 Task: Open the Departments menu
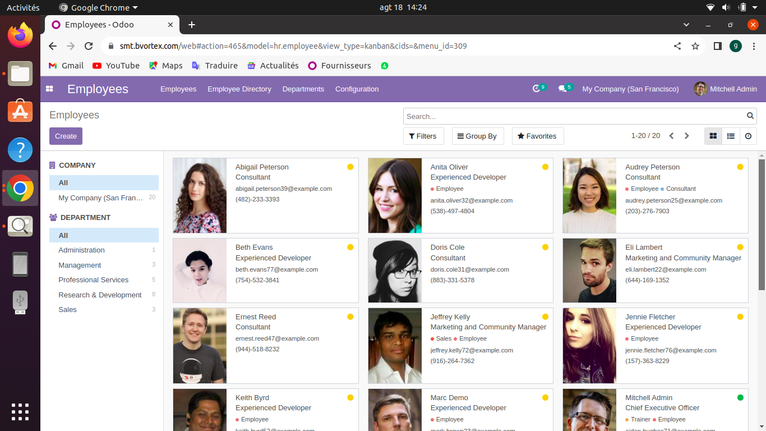(303, 89)
